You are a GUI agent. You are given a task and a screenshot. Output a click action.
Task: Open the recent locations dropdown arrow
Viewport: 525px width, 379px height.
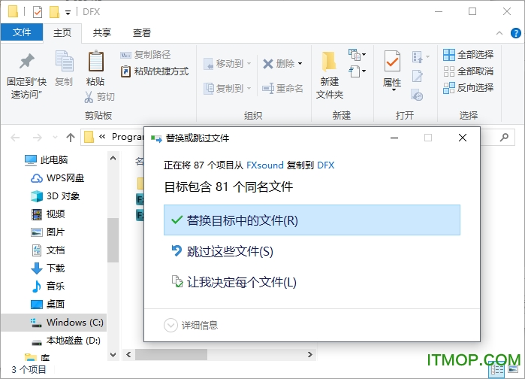(56, 138)
